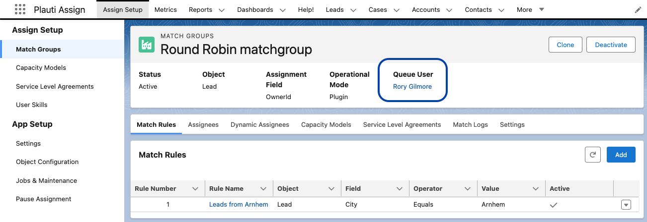Open the More navigation menu
Viewport: 647px width, 222px height.
click(530, 9)
